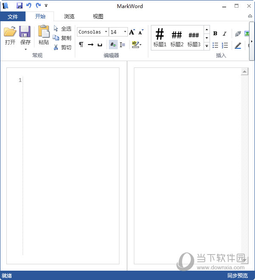Screen dimensions: 255x280
Task: Click the Redo icon in the title bar
Action: [x=38, y=6]
